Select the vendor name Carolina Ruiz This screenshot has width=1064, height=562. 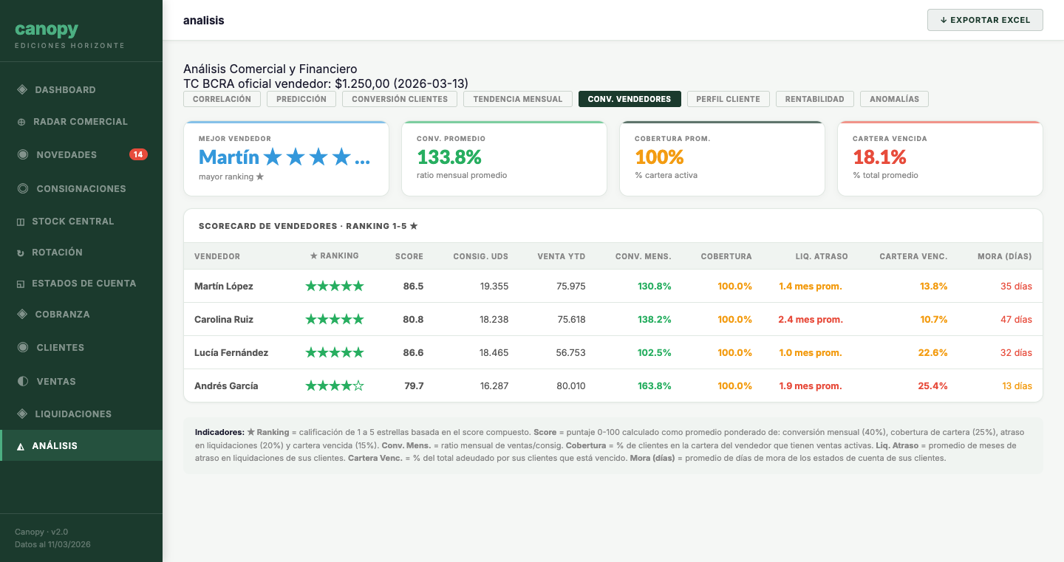pos(224,319)
